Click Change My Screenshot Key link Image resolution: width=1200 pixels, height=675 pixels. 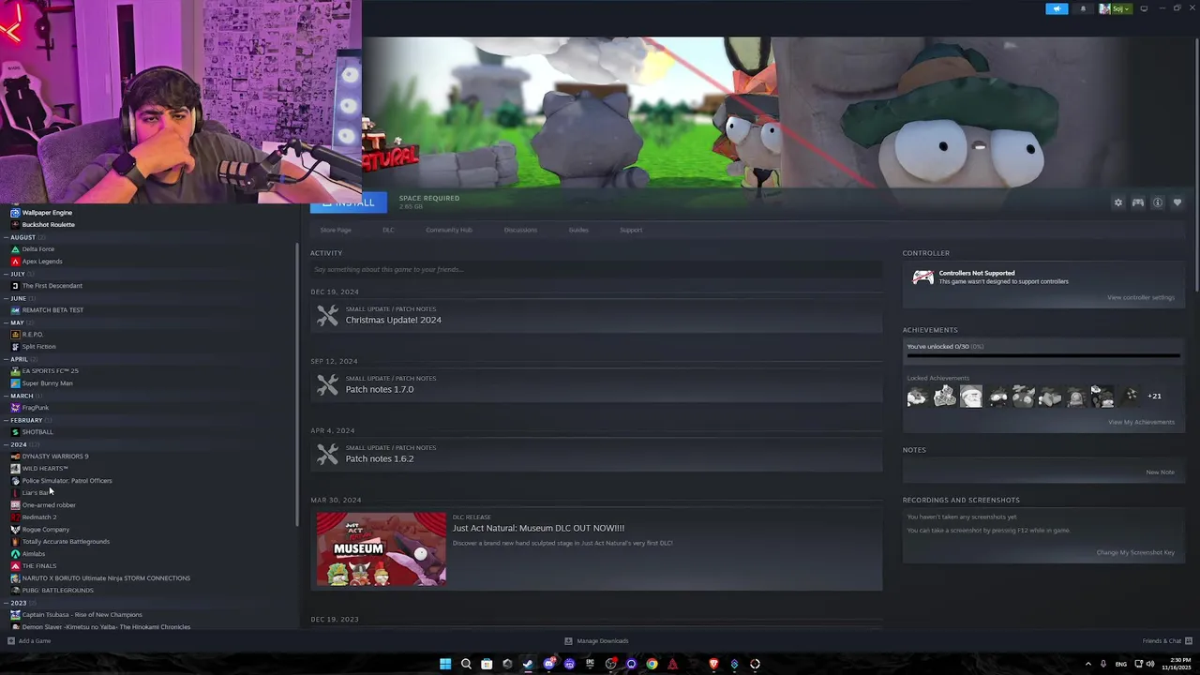1135,552
